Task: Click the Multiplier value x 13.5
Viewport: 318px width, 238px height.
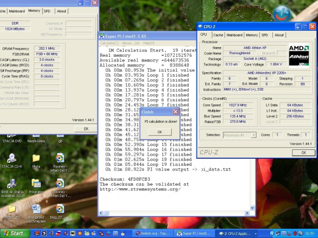Action: (x=238, y=111)
